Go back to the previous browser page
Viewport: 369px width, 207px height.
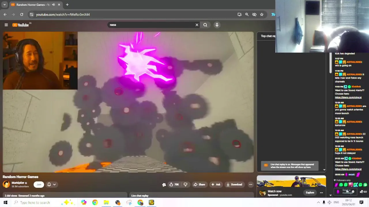(x=5, y=14)
